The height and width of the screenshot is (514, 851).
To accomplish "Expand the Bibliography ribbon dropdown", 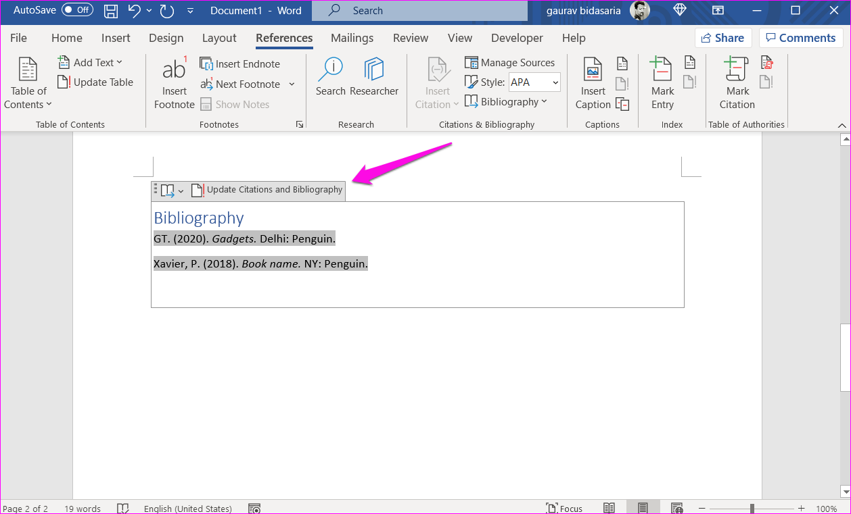I will coord(506,102).
